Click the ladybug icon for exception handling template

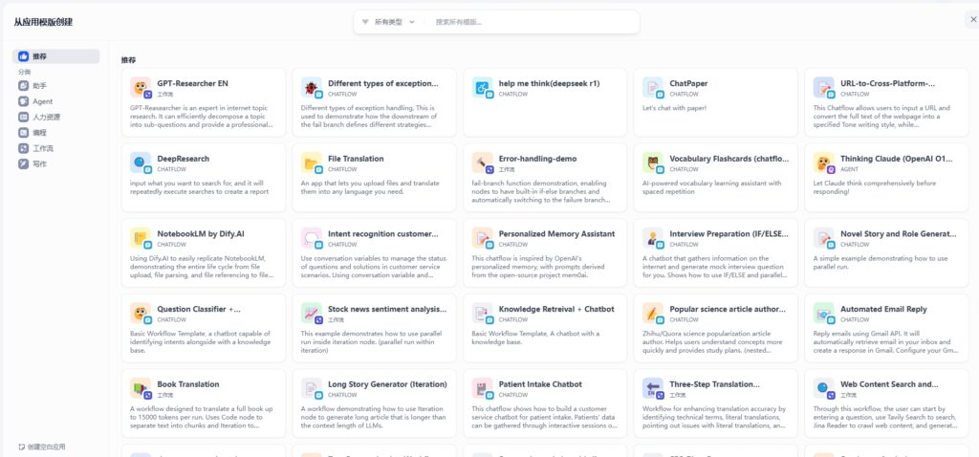tap(312, 88)
